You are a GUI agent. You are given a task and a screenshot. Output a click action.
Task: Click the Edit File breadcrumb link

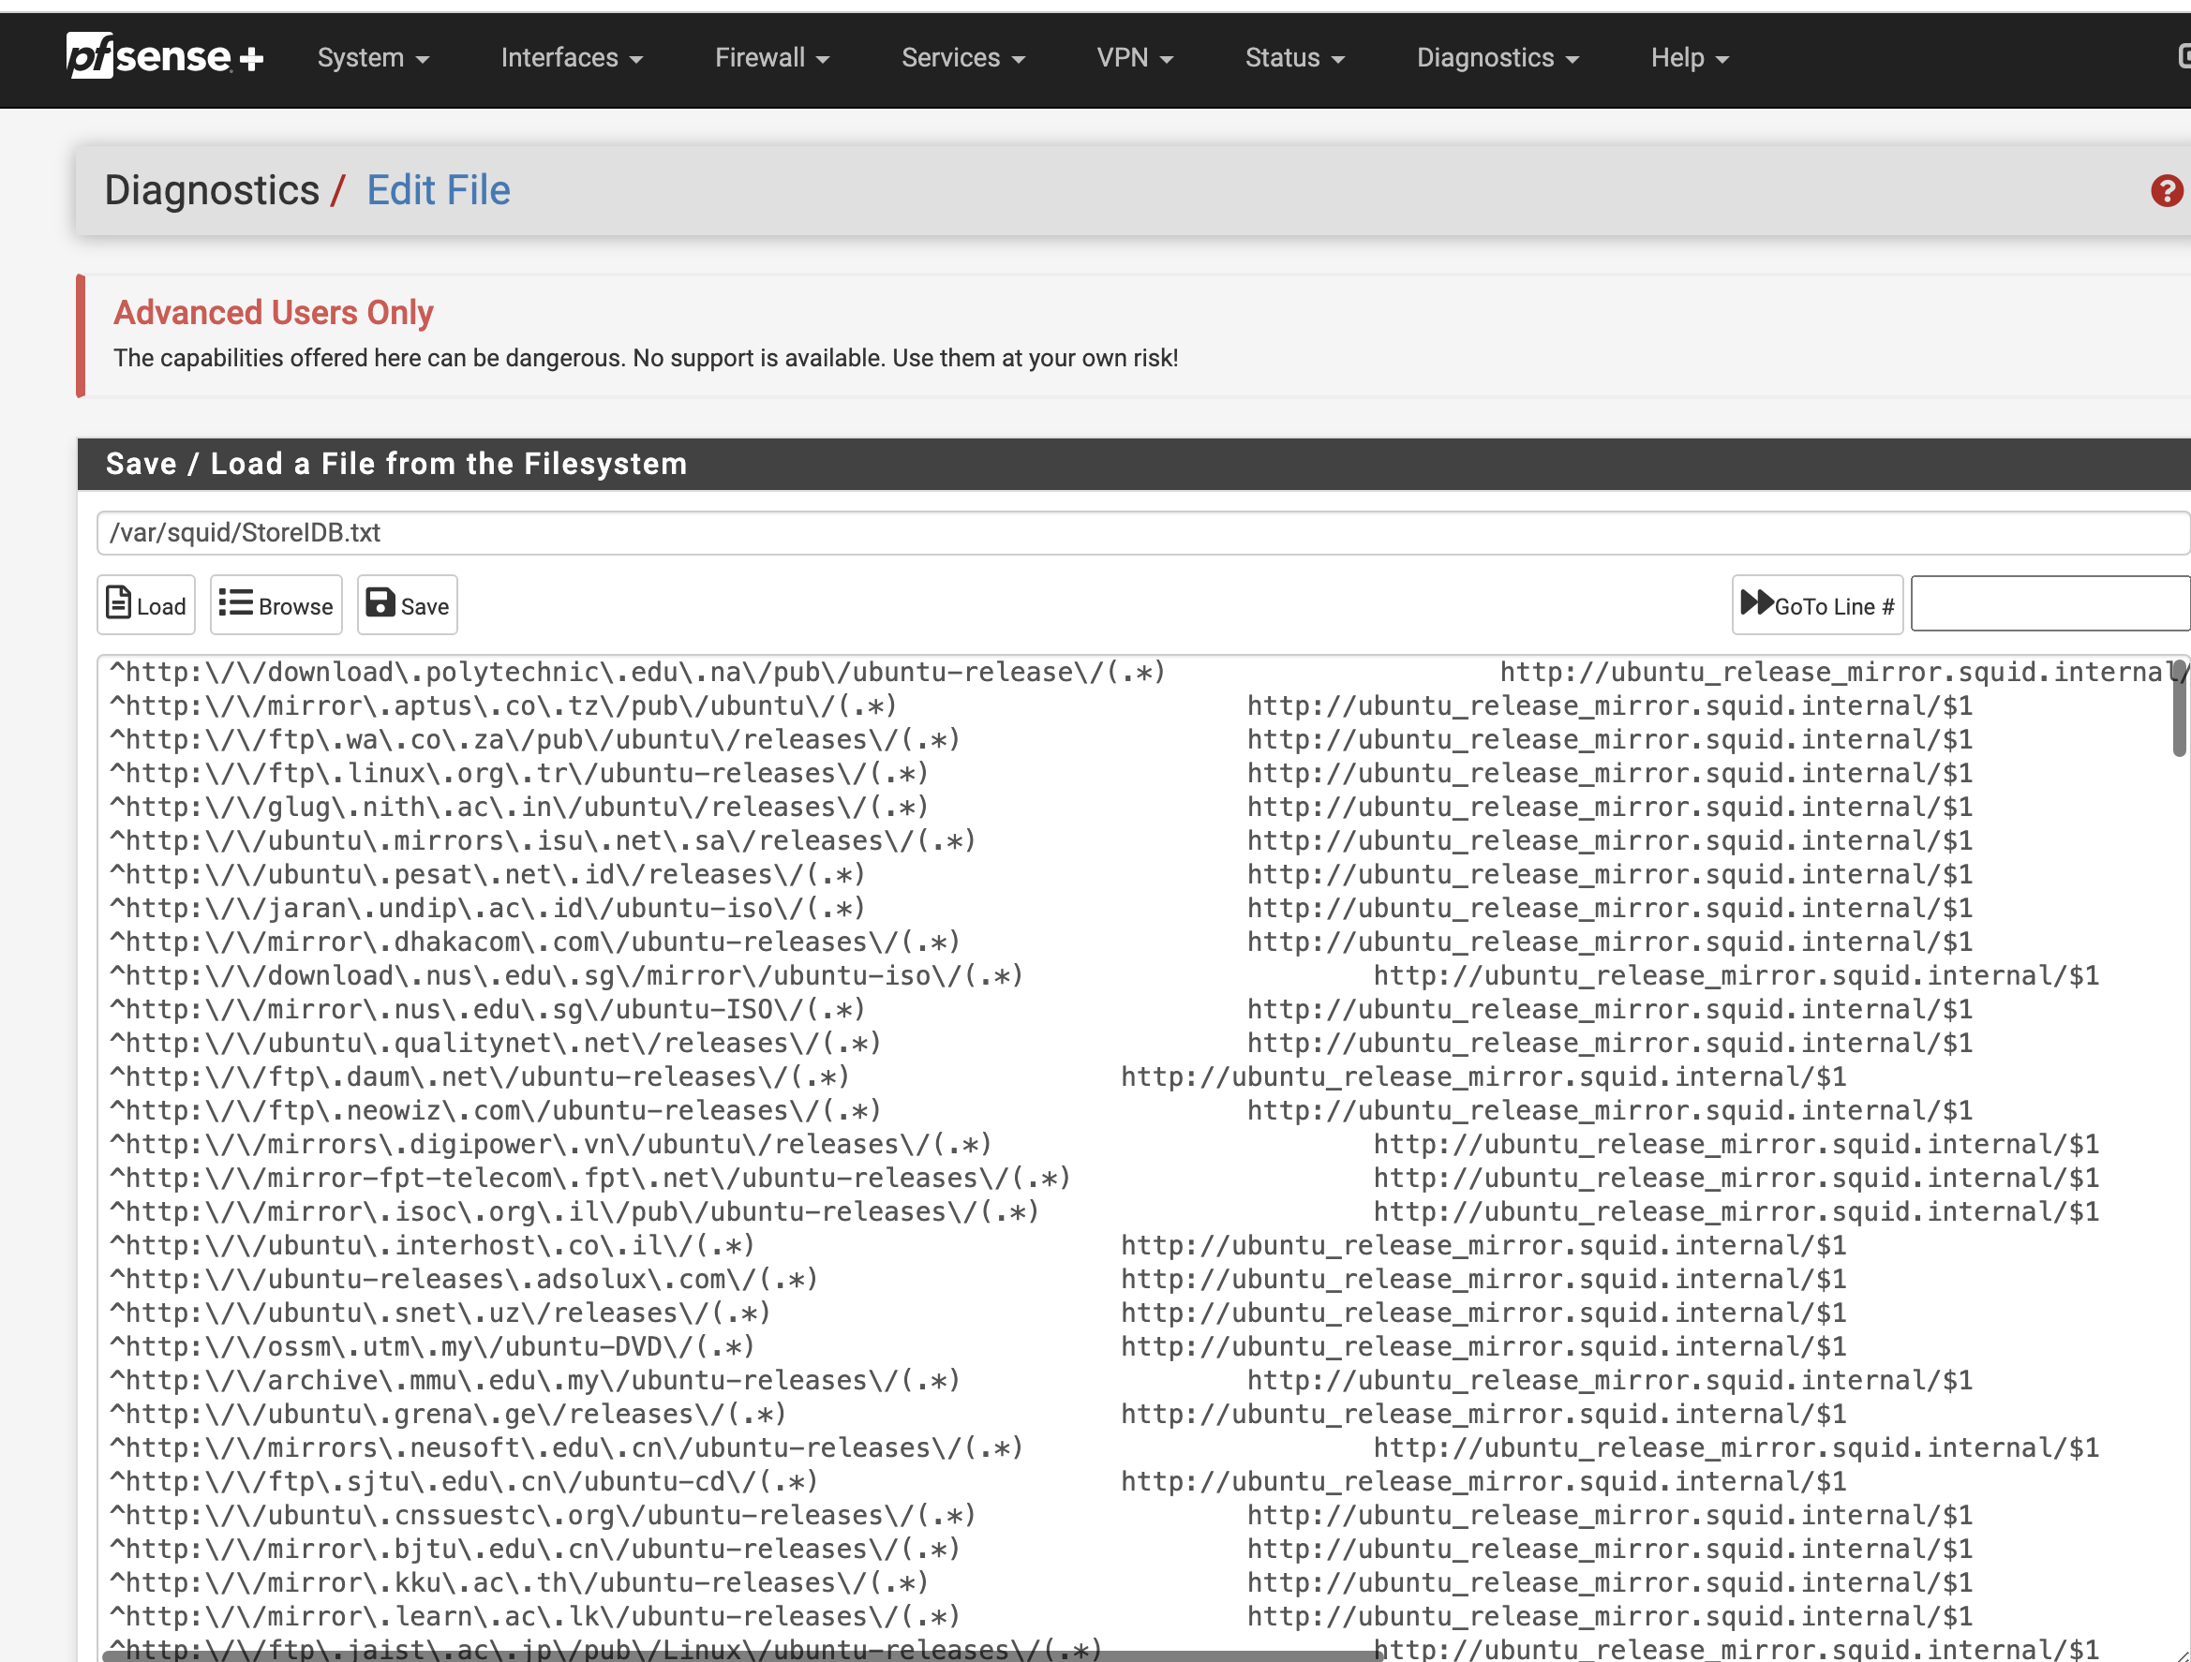click(439, 190)
